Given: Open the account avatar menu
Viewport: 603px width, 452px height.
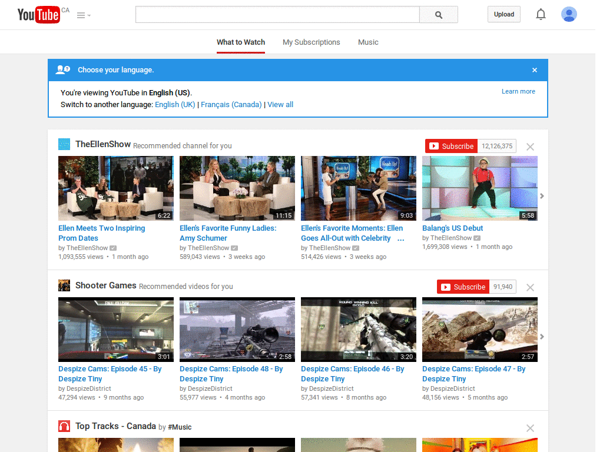Looking at the screenshot, I should 569,15.
